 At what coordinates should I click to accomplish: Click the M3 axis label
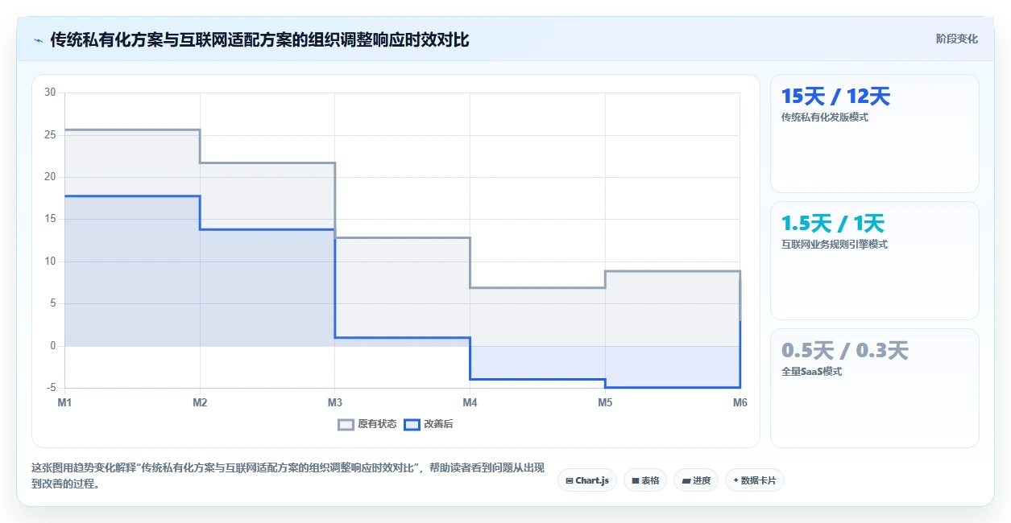pyautogui.click(x=334, y=402)
